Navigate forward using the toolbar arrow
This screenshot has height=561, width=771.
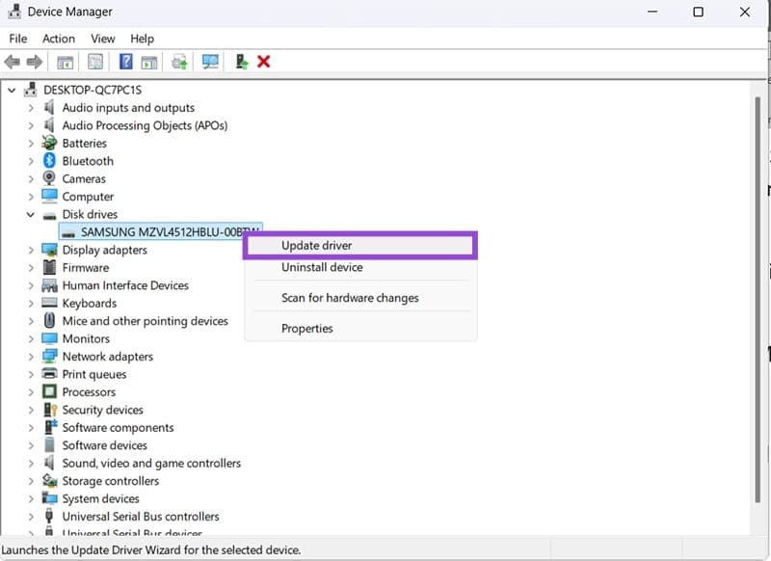34,61
